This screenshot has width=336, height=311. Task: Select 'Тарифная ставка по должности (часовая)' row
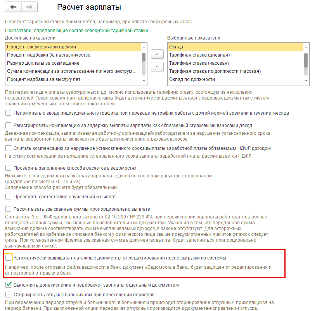pyautogui.click(x=235, y=71)
